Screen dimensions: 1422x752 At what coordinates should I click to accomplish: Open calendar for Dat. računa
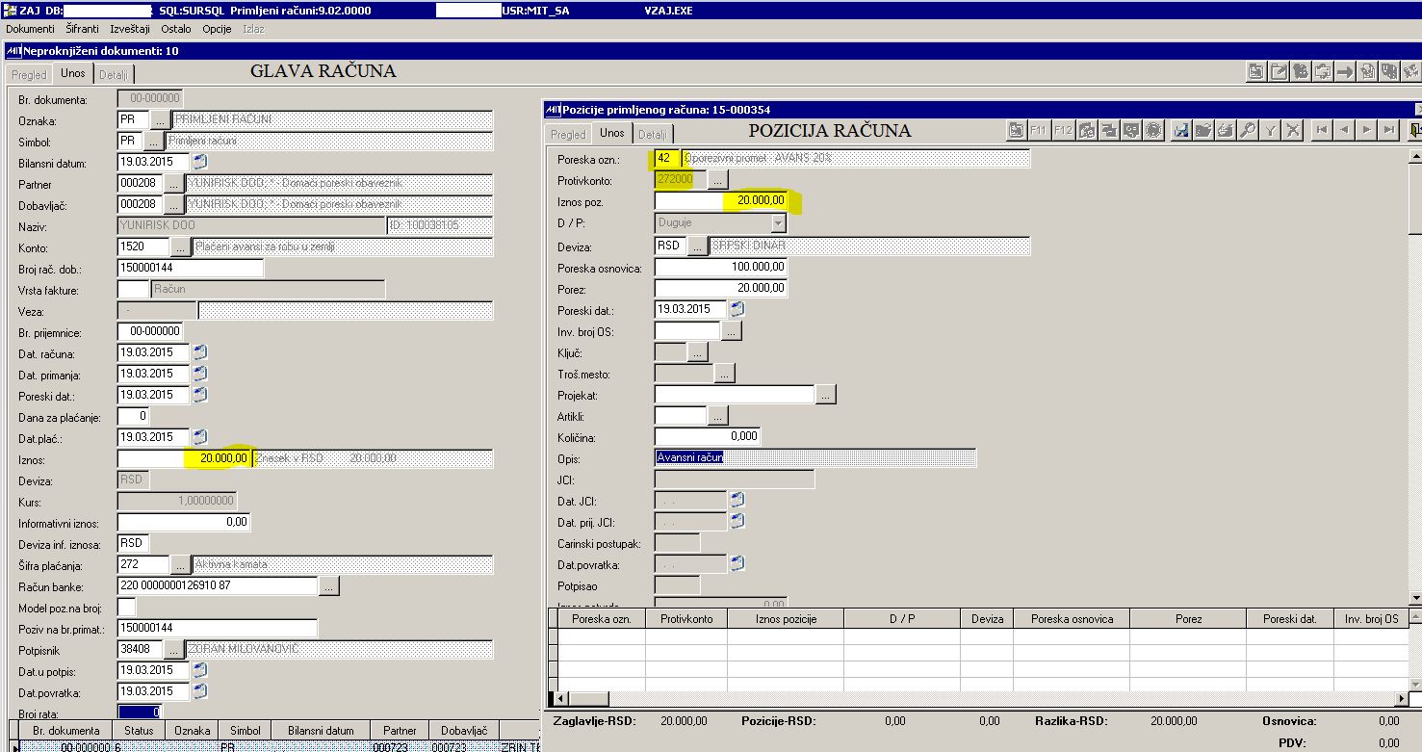[199, 352]
